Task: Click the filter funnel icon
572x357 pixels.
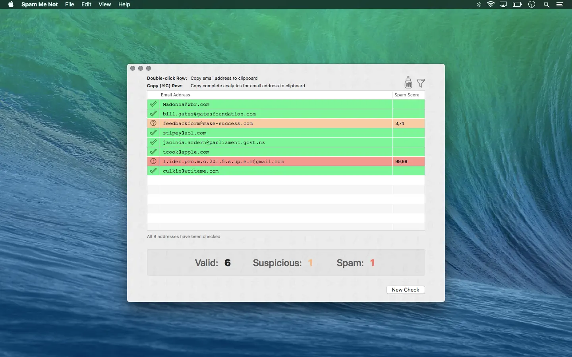Action: point(421,83)
